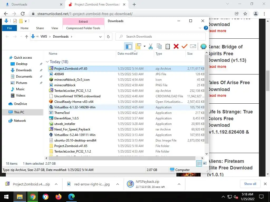Screen dimensions: 270x202
Task: Select the 408849 JPG file
Action: [x=126, y=74]
